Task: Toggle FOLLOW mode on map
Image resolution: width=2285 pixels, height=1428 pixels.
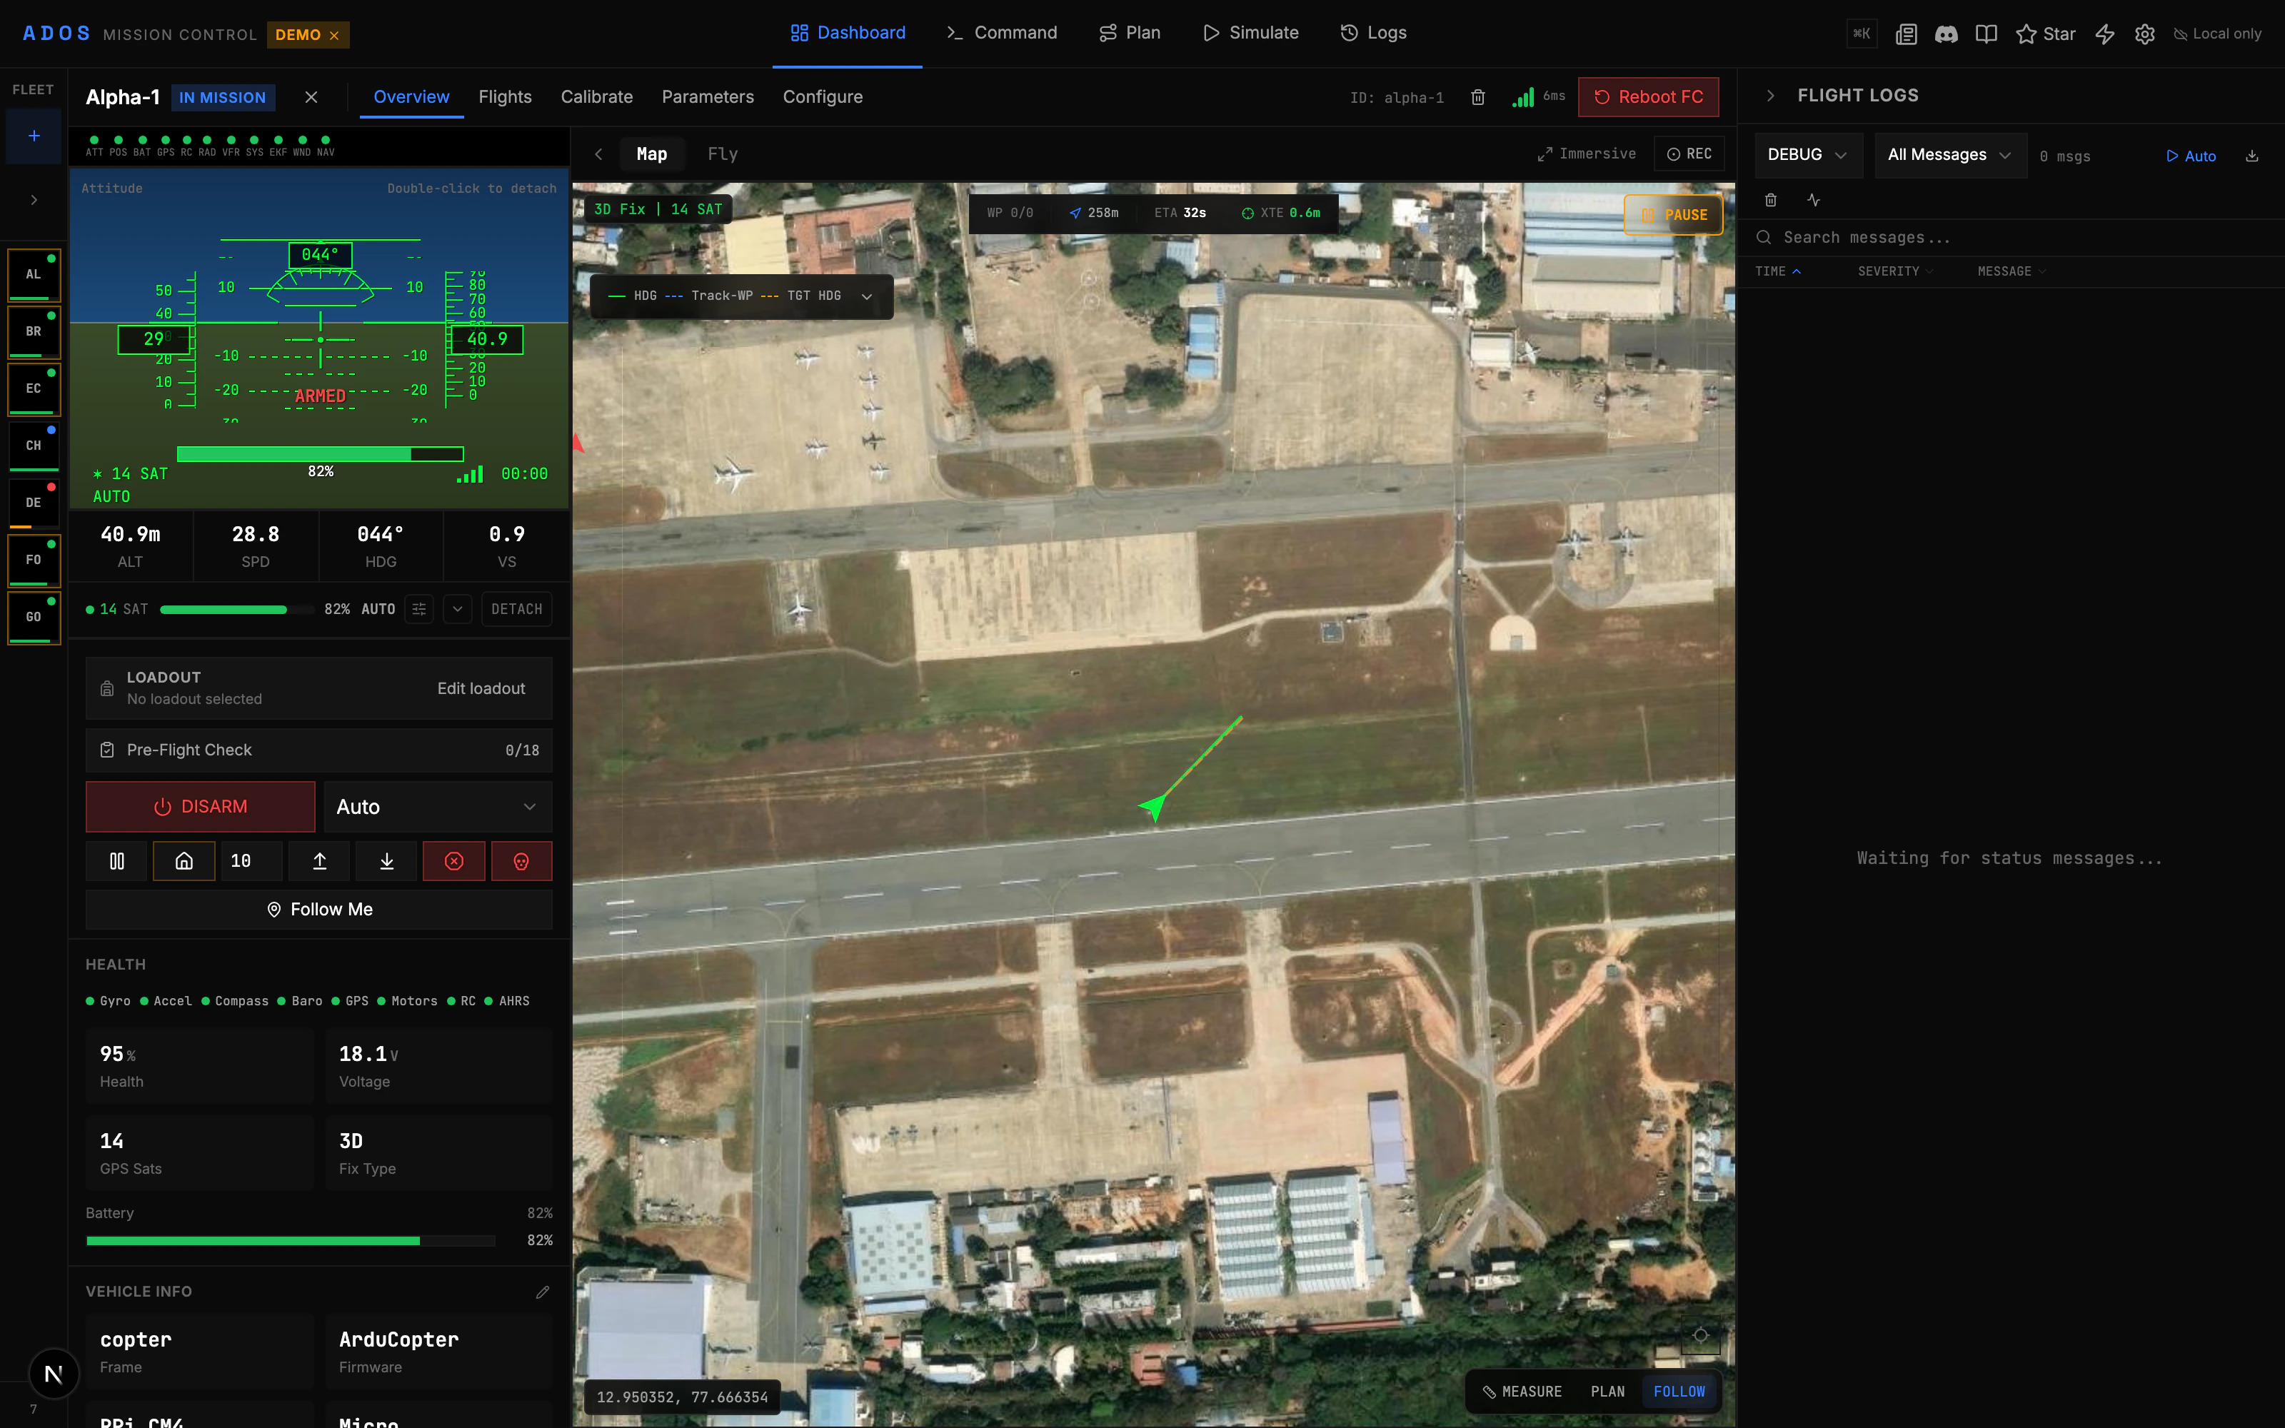Action: click(1679, 1392)
